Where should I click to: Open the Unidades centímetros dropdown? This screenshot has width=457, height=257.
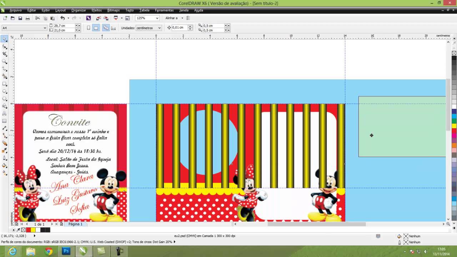tap(159, 28)
